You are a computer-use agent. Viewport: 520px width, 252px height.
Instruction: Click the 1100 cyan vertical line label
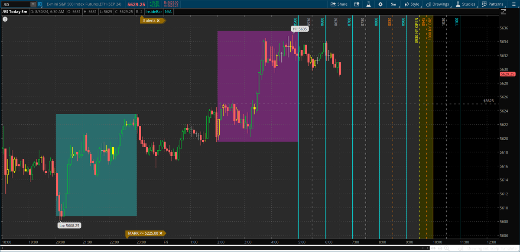pyautogui.click(x=457, y=23)
